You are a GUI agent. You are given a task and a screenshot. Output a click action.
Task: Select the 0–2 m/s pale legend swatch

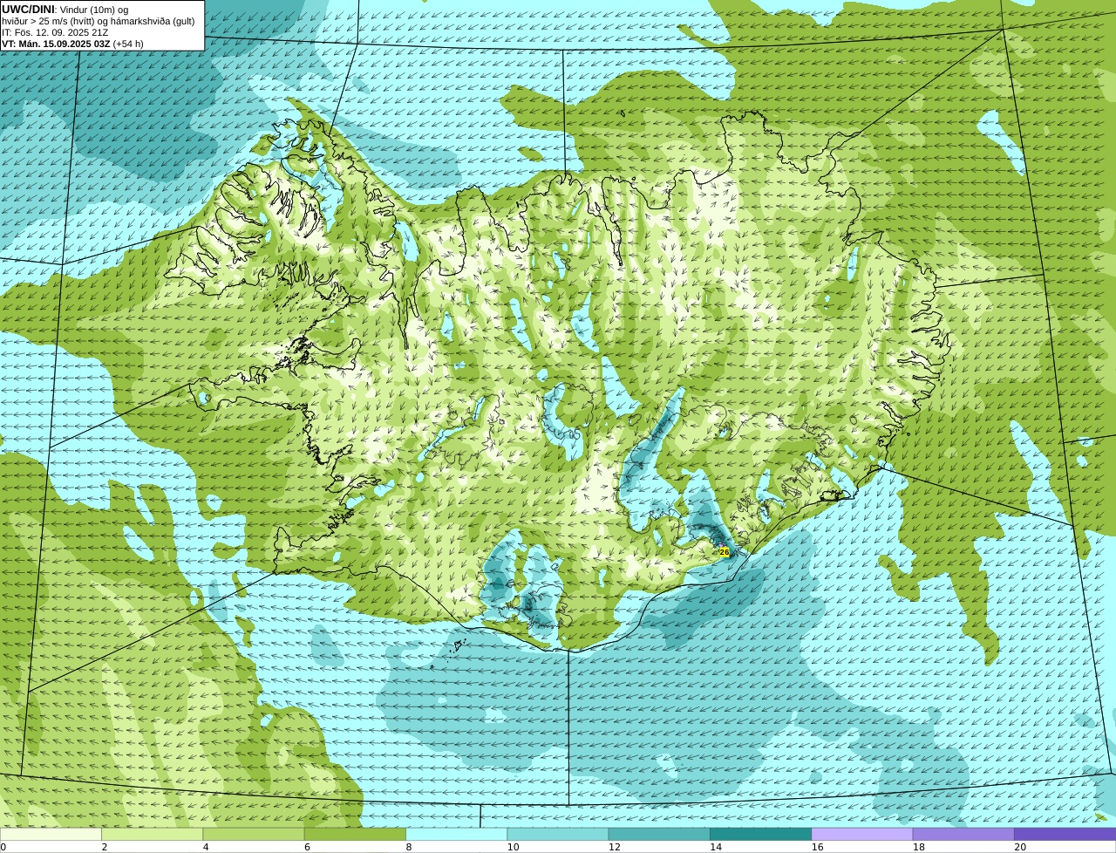point(51,834)
